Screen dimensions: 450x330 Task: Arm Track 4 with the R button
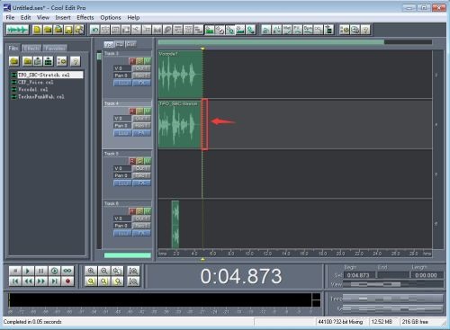point(132,111)
